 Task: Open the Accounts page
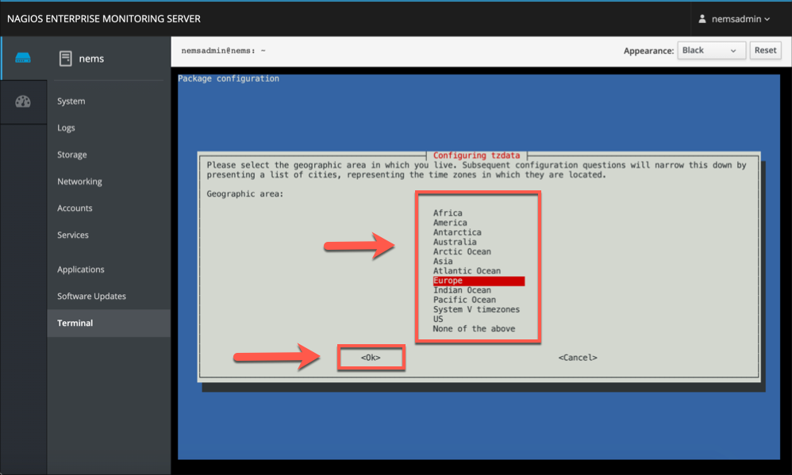(x=75, y=209)
